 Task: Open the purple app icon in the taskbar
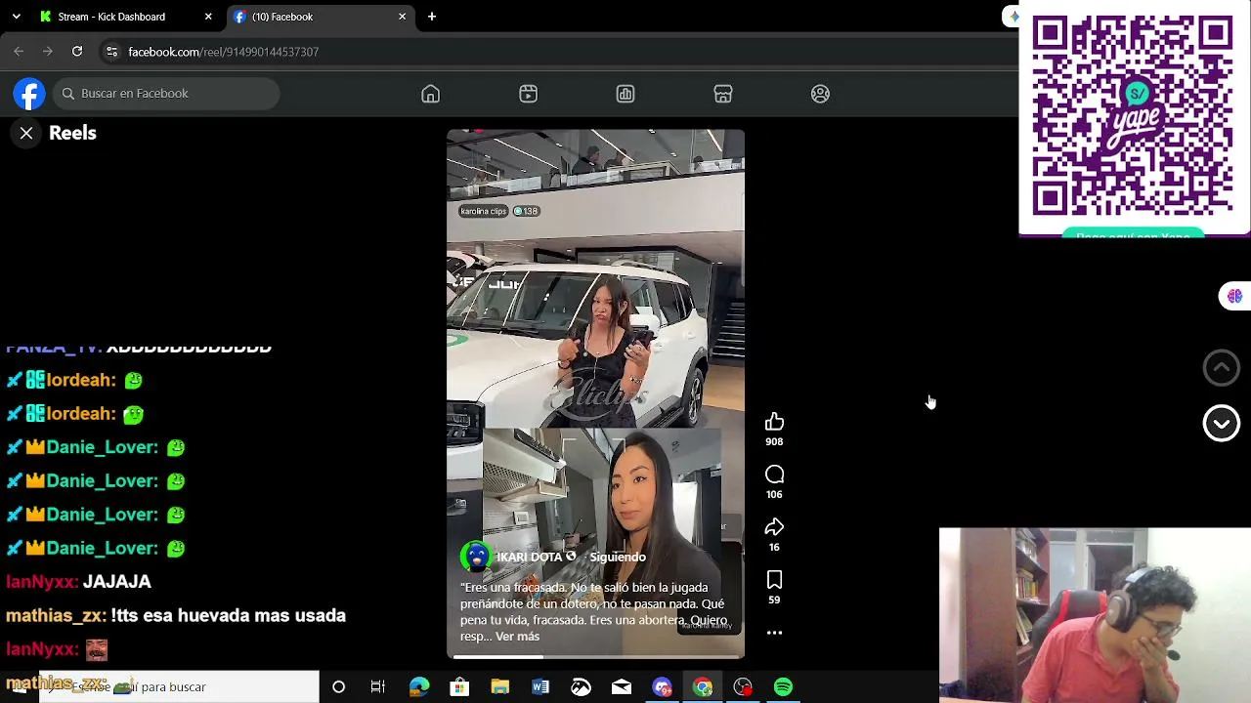pos(662,687)
